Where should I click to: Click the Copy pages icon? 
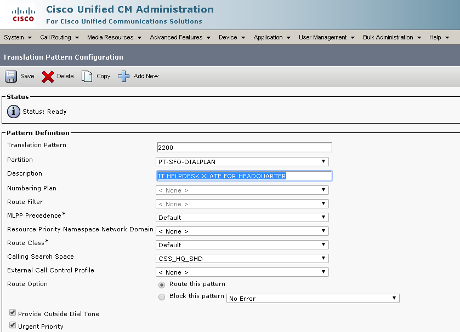87,77
